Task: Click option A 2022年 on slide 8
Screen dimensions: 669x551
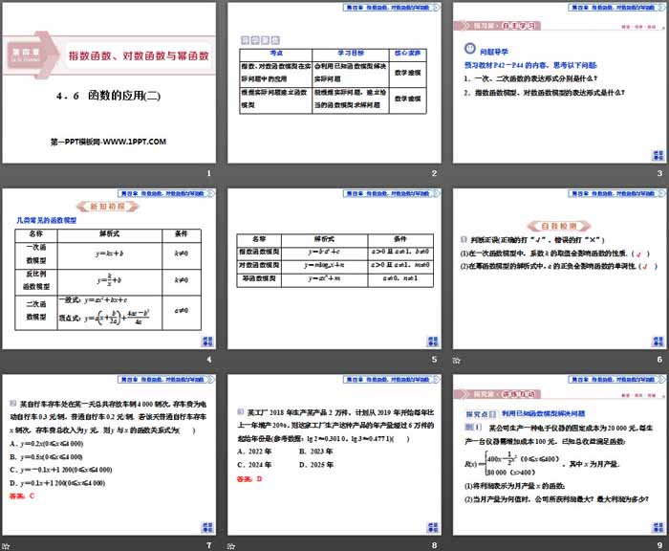Action: click(254, 452)
